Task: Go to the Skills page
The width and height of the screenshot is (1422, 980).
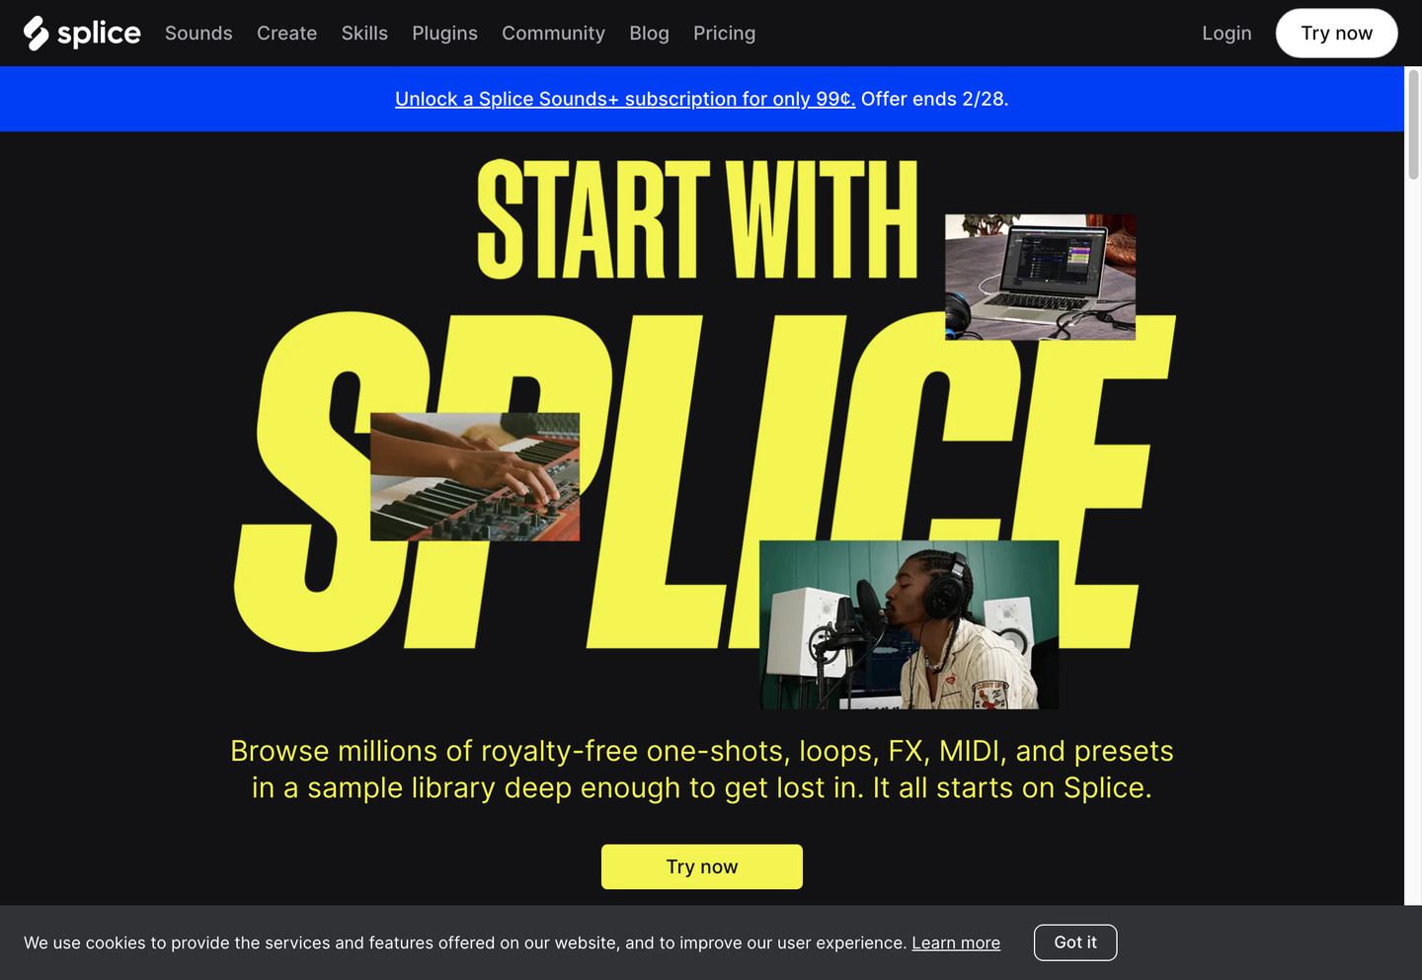Action: click(364, 34)
